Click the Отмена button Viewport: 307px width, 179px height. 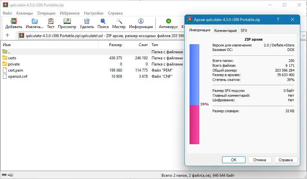click(x=260, y=160)
